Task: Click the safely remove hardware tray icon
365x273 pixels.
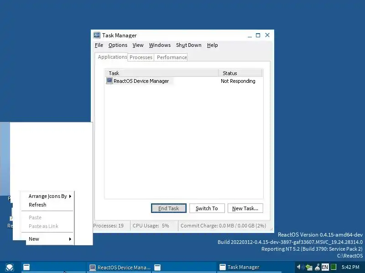Action: [317, 267]
